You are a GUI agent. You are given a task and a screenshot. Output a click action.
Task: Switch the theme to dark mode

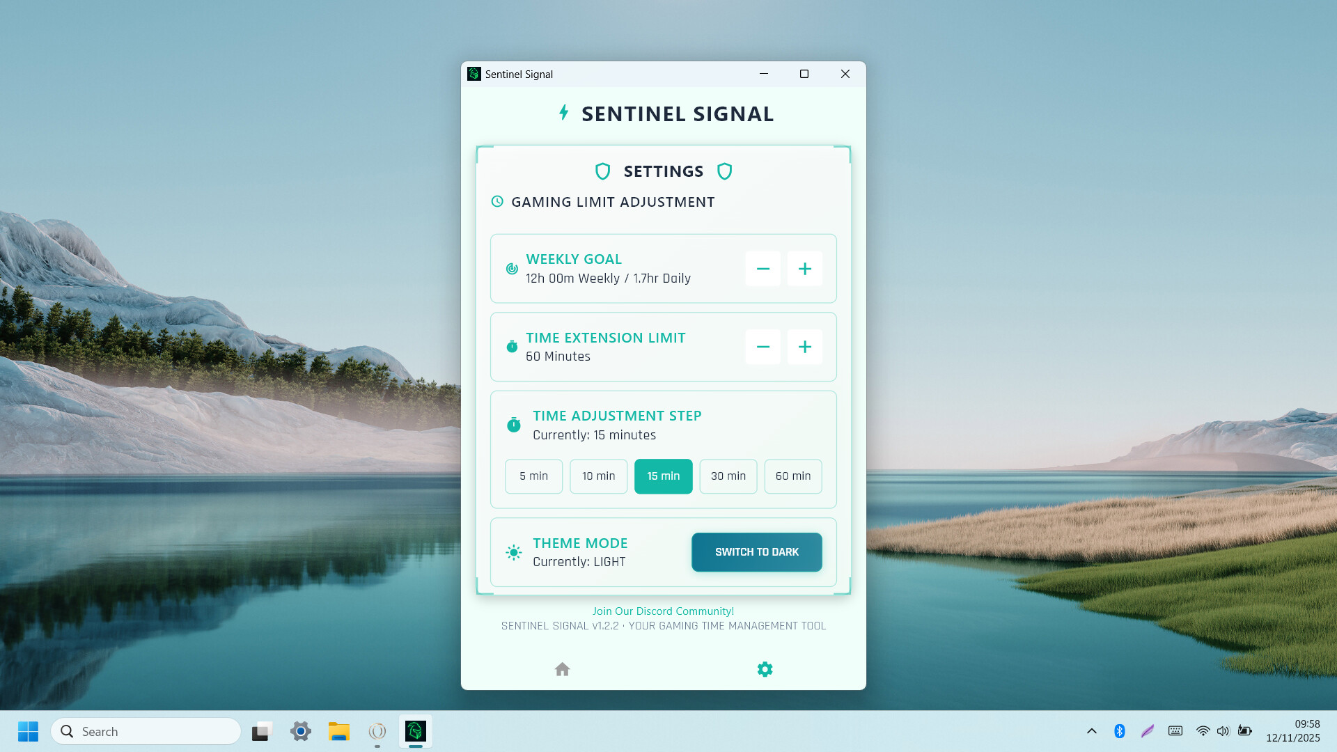pyautogui.click(x=756, y=551)
